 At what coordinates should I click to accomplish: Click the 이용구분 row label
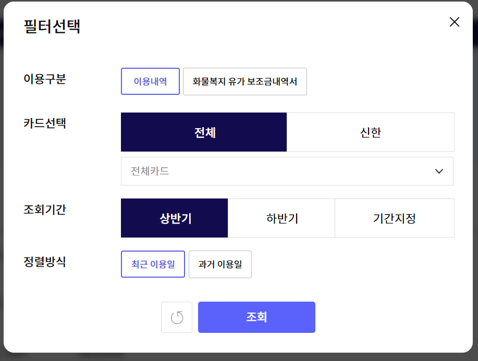pos(45,79)
